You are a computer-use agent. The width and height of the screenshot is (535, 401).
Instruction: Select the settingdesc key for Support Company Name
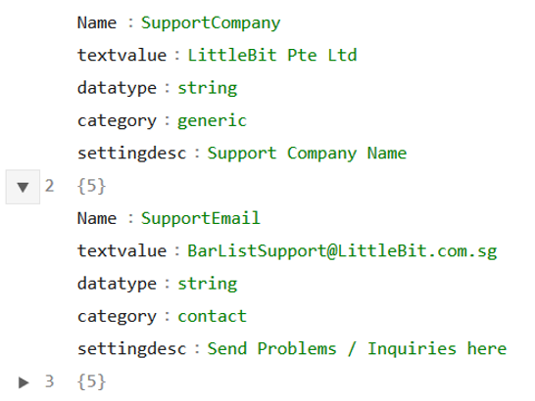point(132,154)
